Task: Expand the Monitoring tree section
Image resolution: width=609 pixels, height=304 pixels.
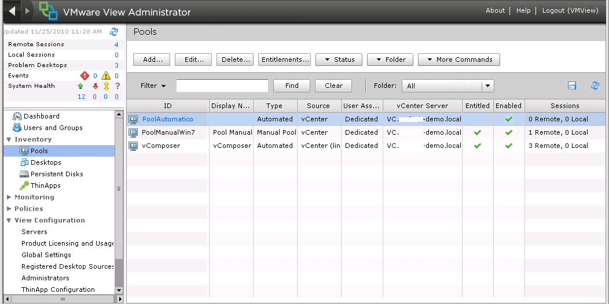Action: point(9,197)
